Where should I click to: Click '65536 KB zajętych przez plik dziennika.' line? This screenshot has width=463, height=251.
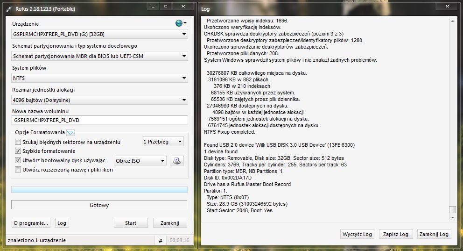pos(255,99)
